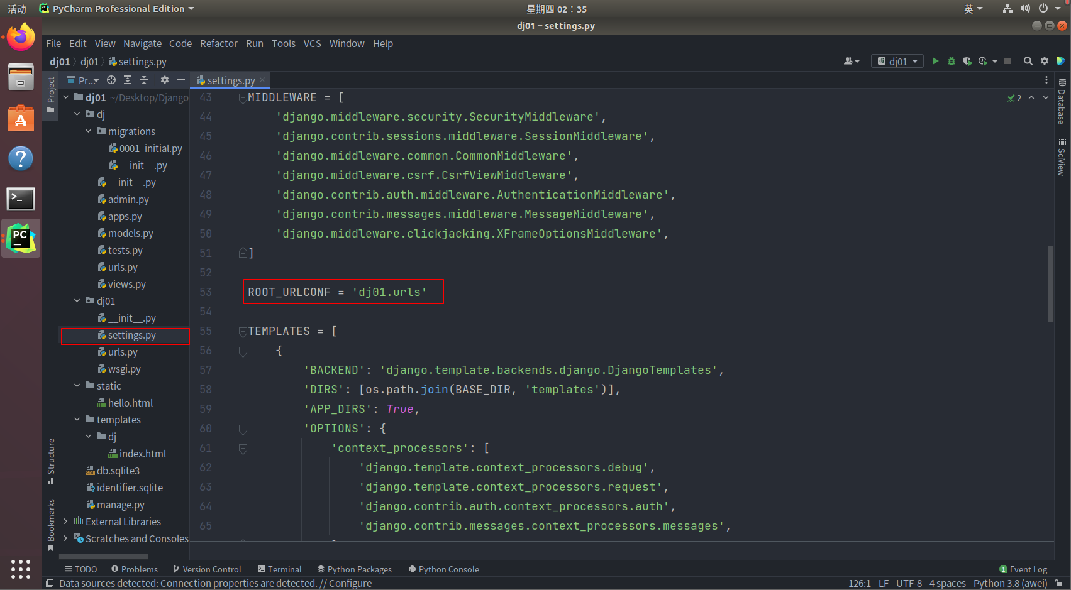Open the dj01 run configuration dropdown

coord(898,61)
